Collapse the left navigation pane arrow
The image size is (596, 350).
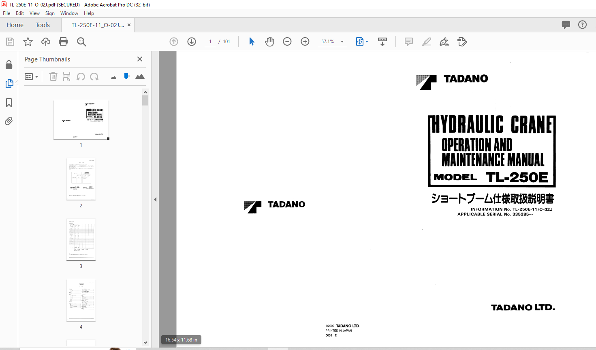[x=155, y=199]
